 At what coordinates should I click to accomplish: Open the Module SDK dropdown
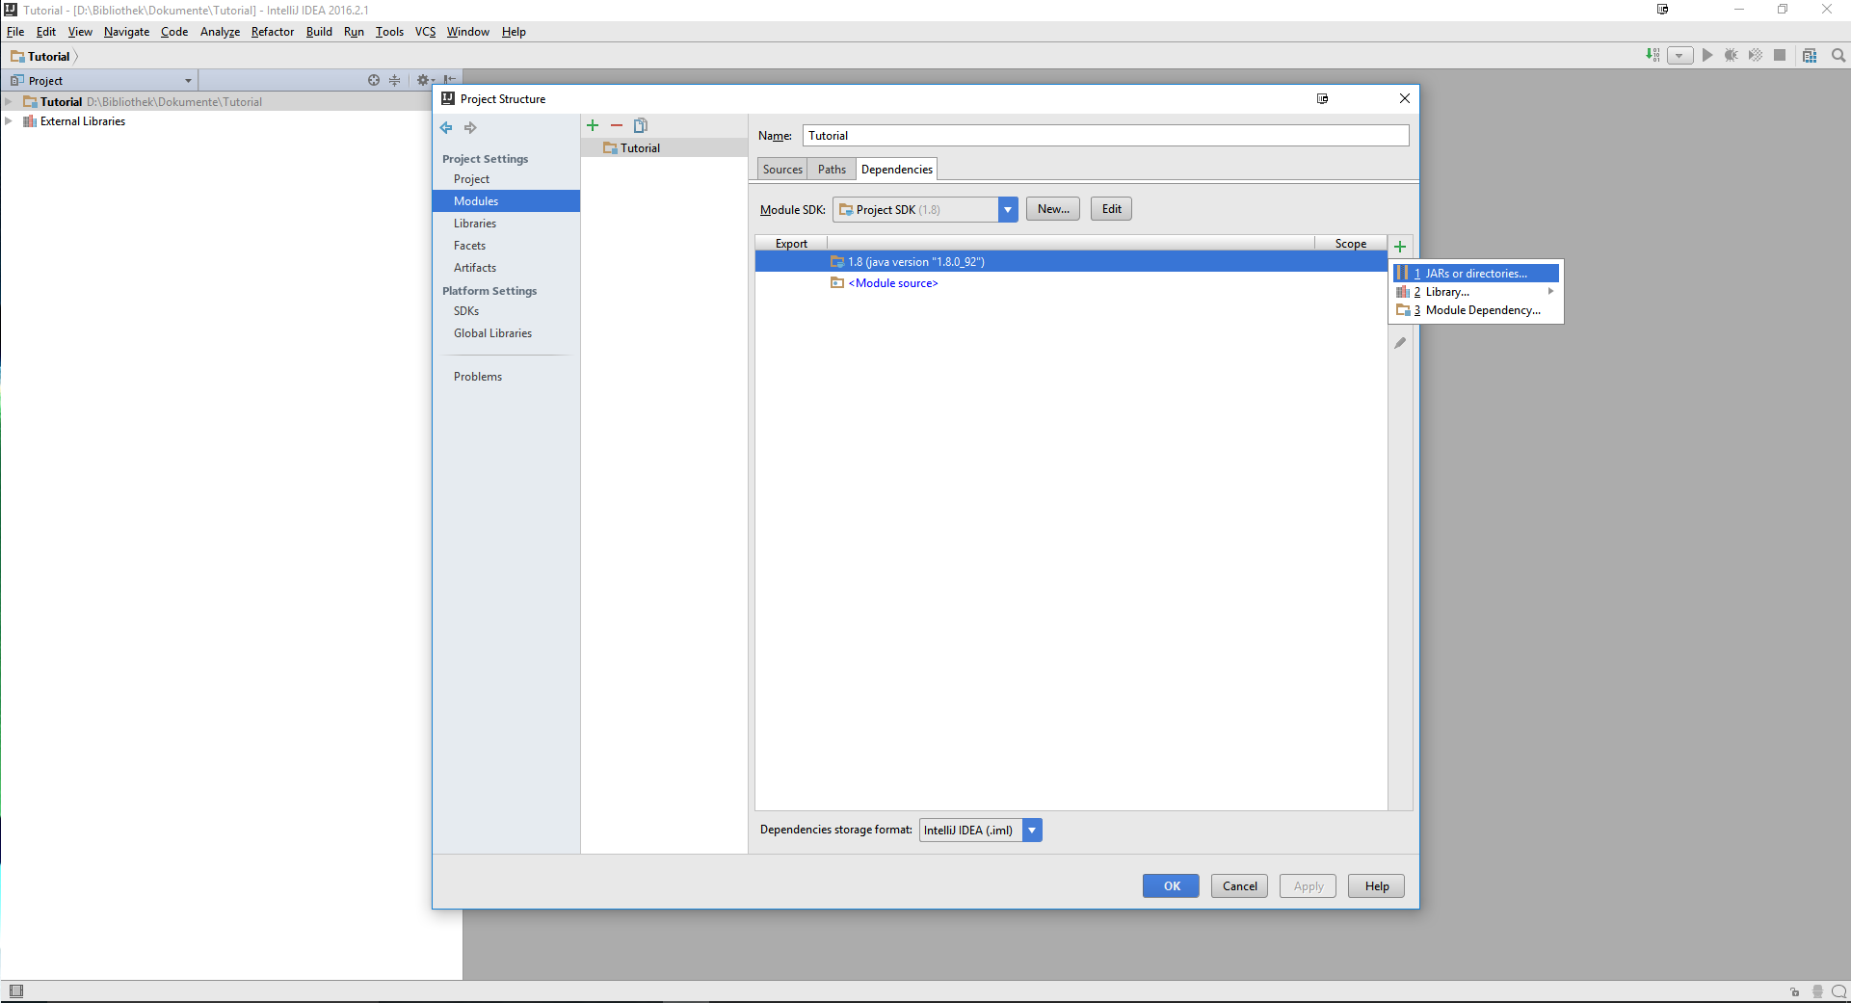(1007, 210)
